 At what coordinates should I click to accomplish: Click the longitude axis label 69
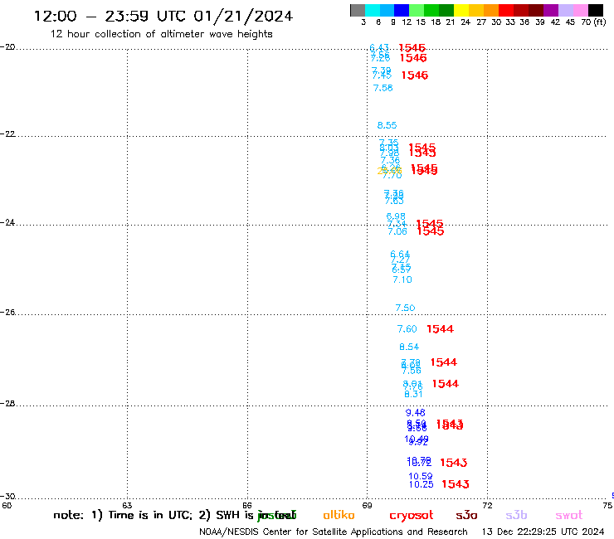(x=367, y=505)
